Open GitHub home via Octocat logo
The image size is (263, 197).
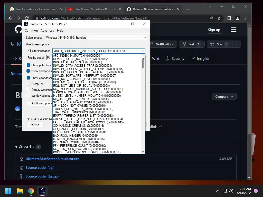coord(18,29)
